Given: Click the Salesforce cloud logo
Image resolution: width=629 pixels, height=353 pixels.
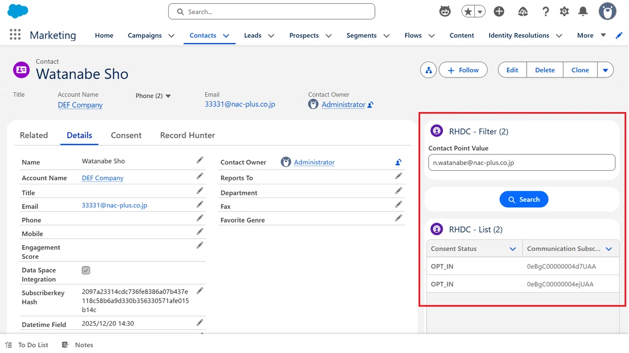Looking at the screenshot, I should point(18,11).
